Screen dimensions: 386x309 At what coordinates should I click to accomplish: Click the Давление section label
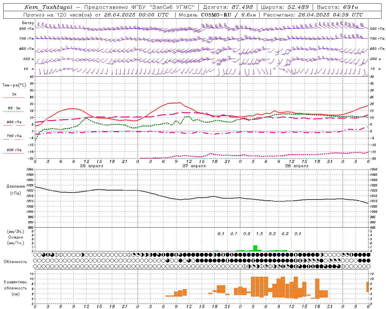[16, 186]
